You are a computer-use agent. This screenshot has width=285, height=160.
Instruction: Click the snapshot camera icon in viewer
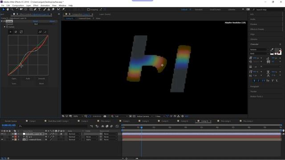tap(105, 116)
